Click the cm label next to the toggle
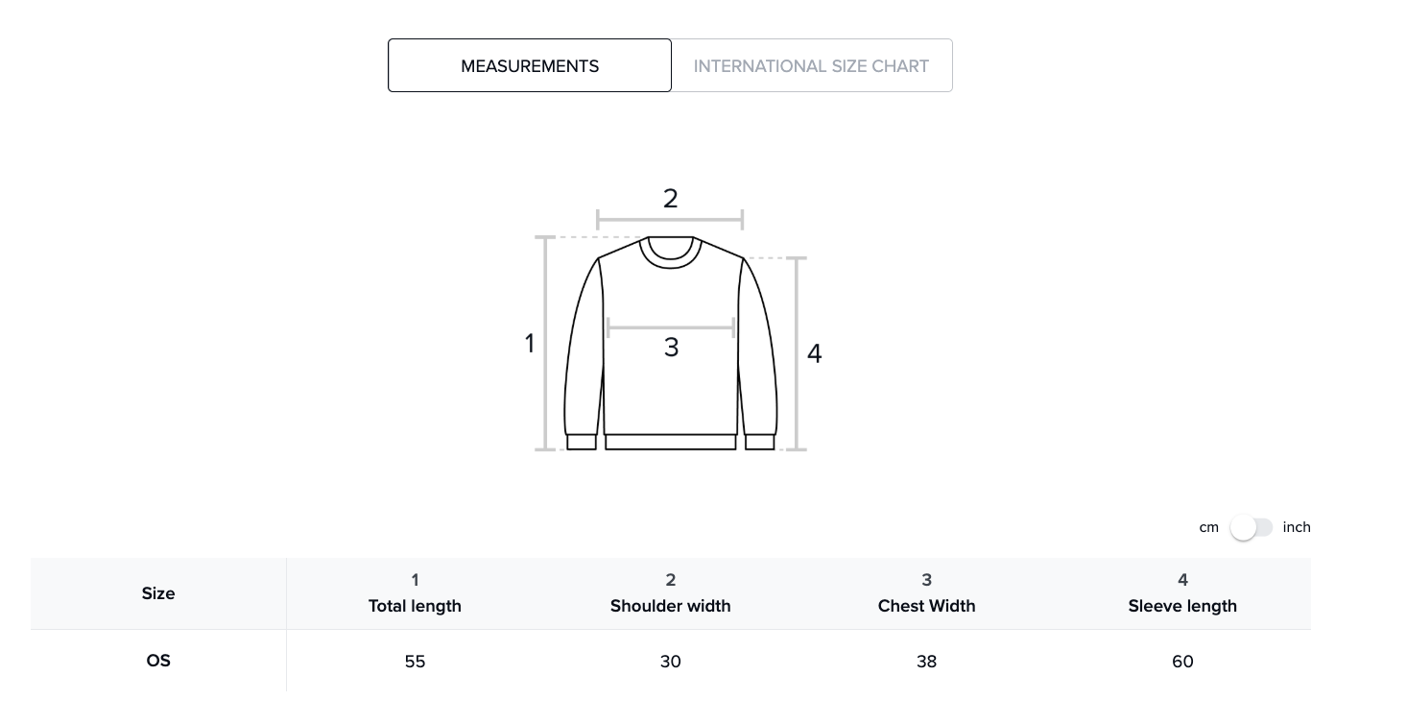 (x=1208, y=527)
